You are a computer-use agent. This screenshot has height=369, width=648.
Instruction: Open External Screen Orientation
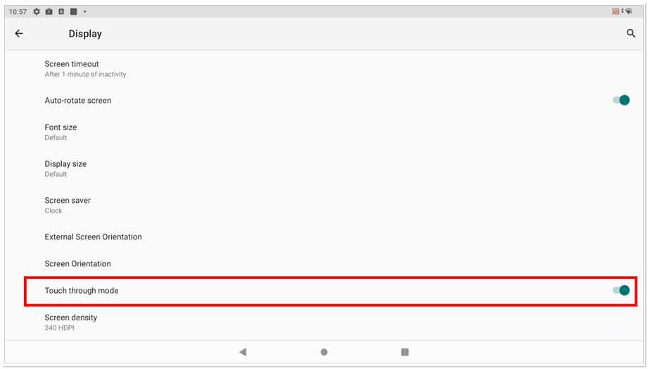tap(324, 237)
